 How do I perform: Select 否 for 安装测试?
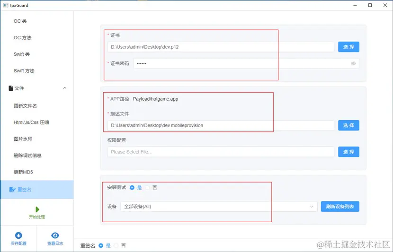tap(147, 187)
